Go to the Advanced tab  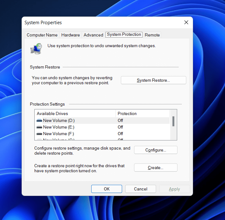click(x=93, y=35)
